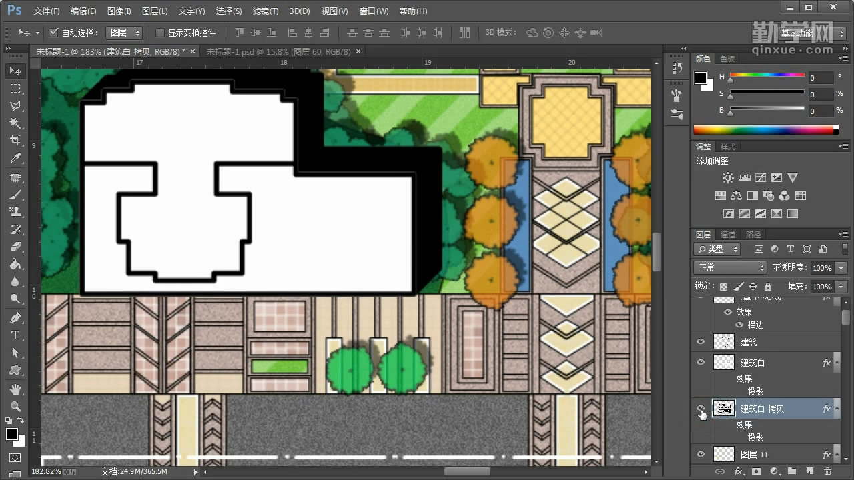Filter layers by type layers (T icon)

[x=791, y=249]
